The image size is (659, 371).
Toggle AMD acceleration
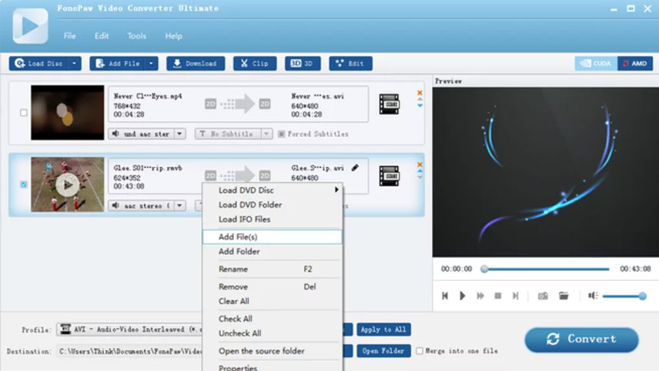[x=635, y=63]
